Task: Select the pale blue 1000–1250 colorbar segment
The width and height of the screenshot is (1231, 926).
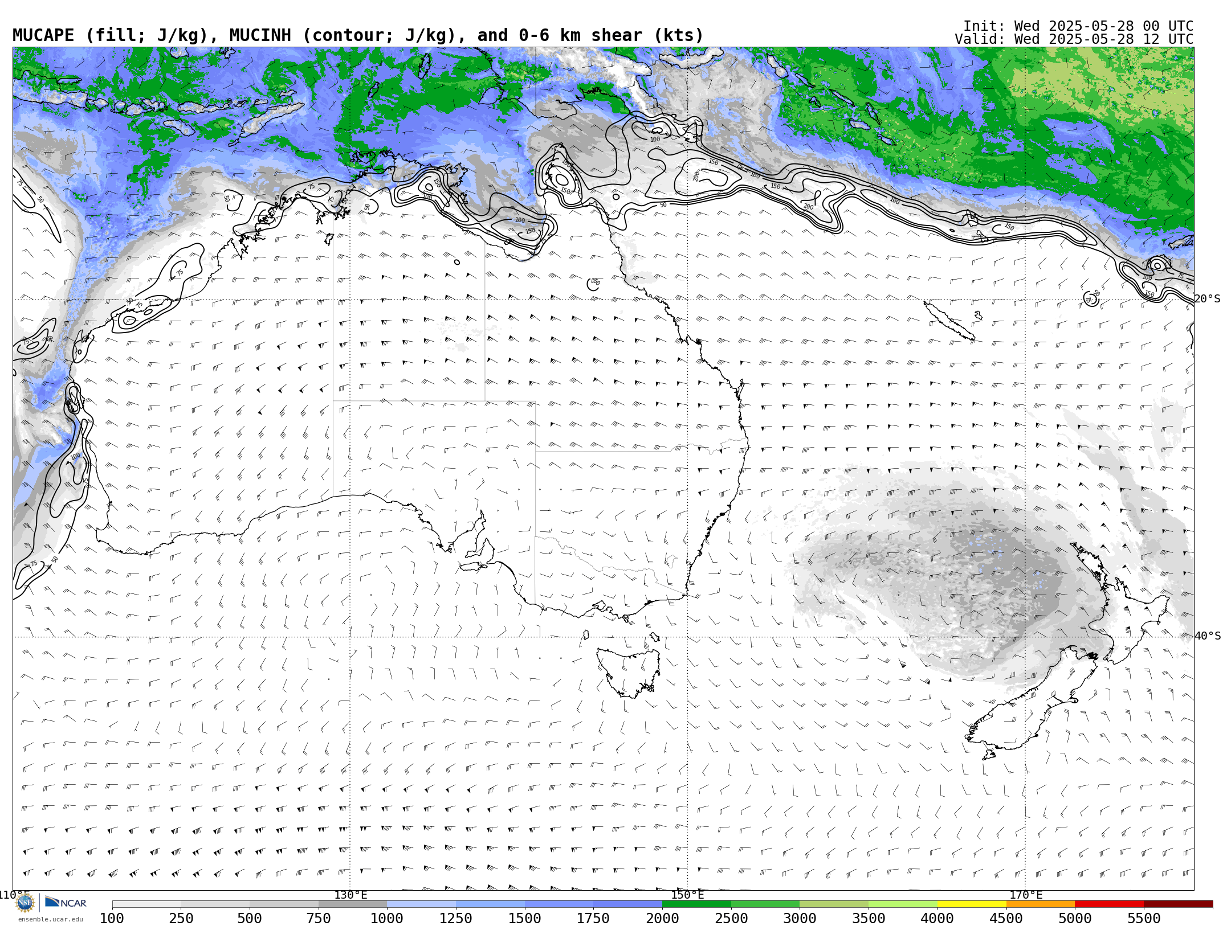Action: [x=422, y=904]
